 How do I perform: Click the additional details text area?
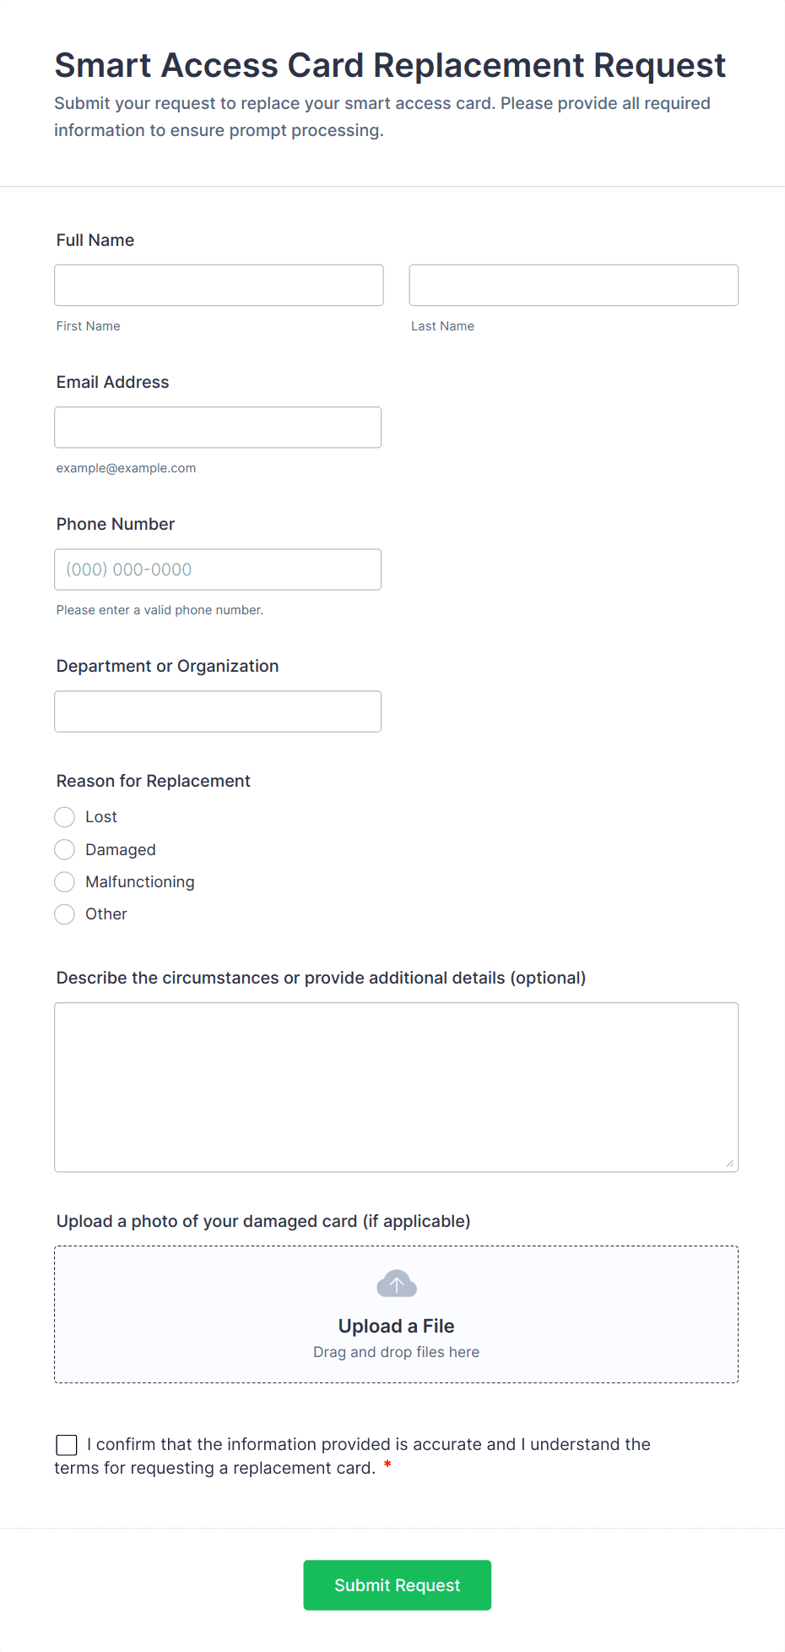coord(396,1087)
